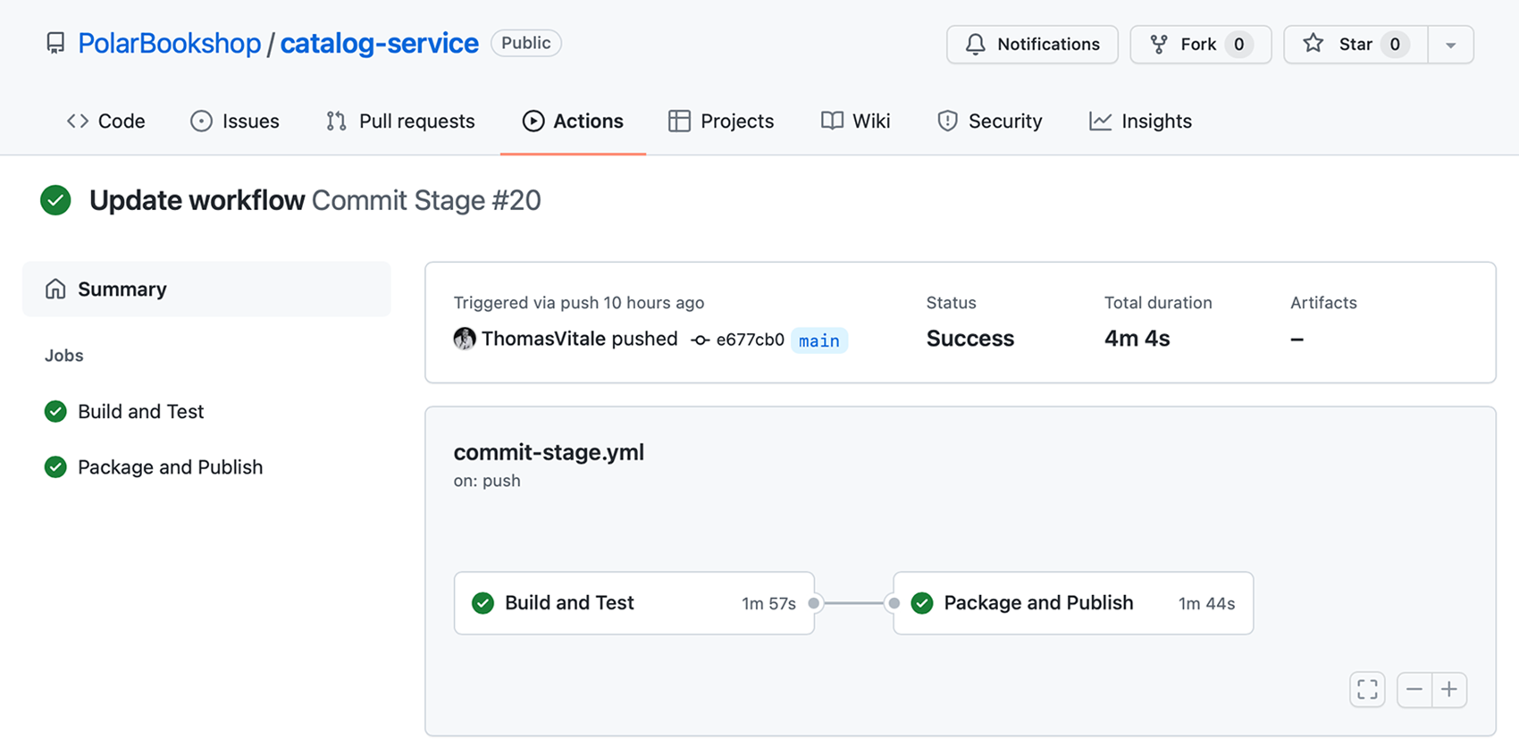Open the Security tab
Viewport: 1519px width, 747px height.
point(989,121)
